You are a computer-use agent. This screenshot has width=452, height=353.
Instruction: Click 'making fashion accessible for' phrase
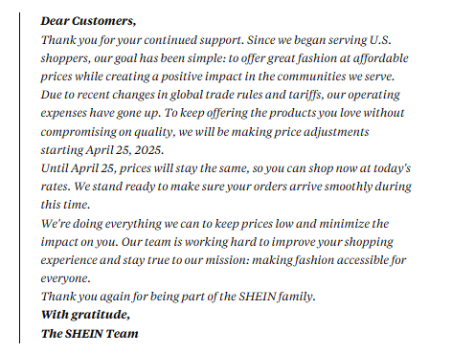[x=329, y=260]
